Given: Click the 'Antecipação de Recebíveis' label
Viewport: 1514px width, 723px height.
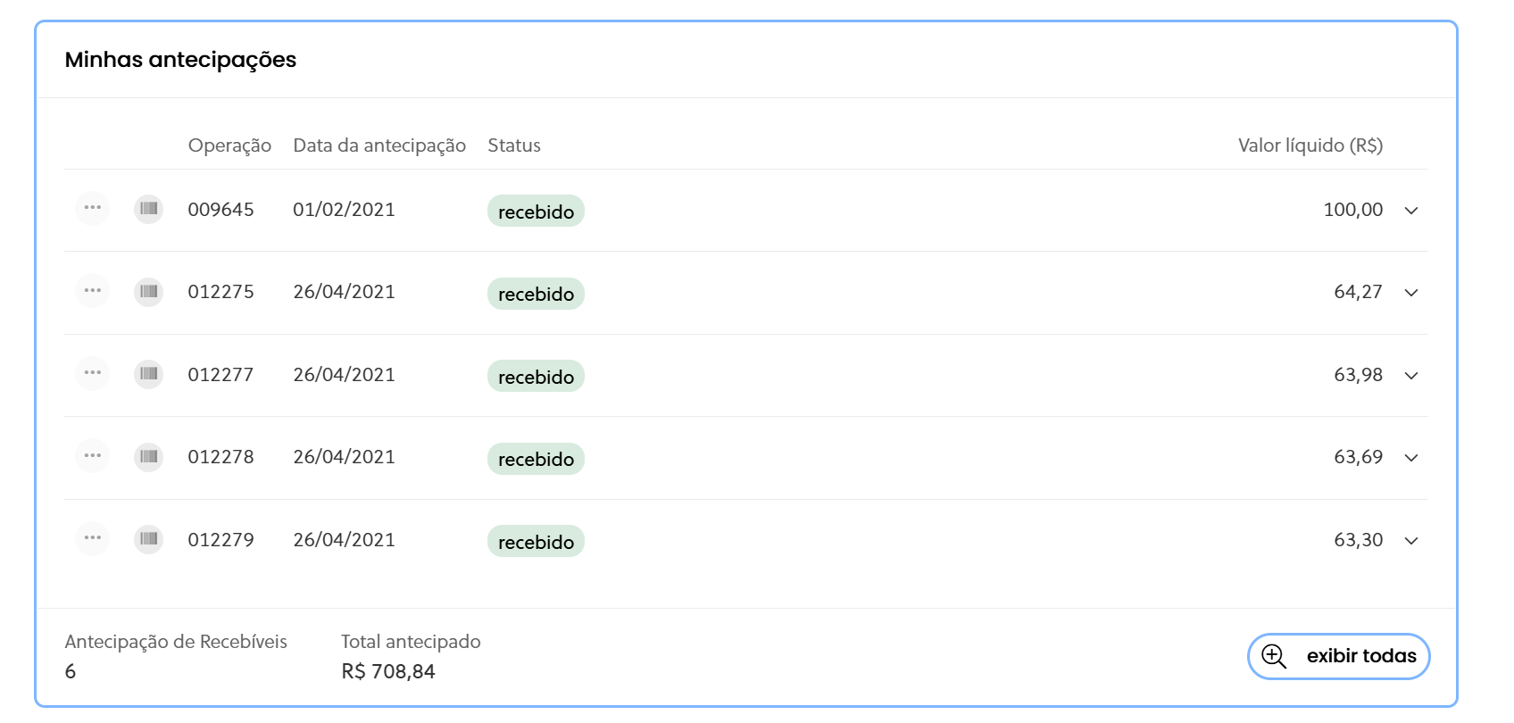Looking at the screenshot, I should (176, 642).
